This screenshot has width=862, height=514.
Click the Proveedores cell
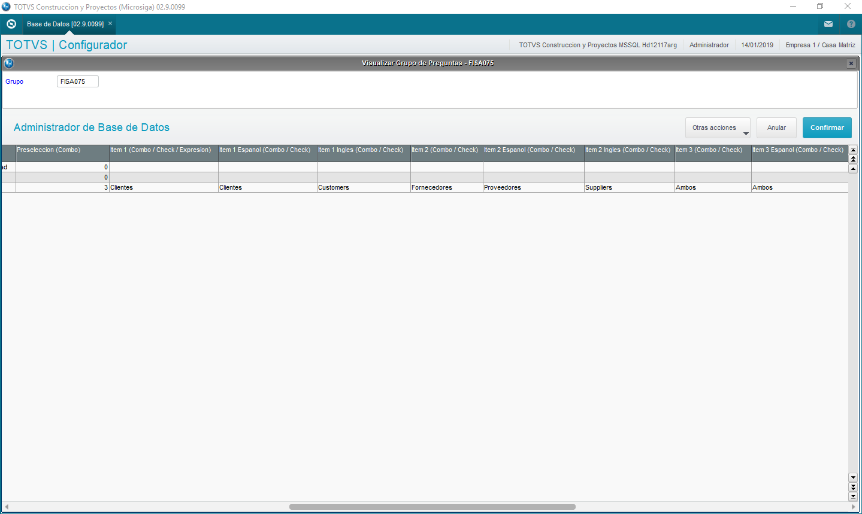point(534,187)
